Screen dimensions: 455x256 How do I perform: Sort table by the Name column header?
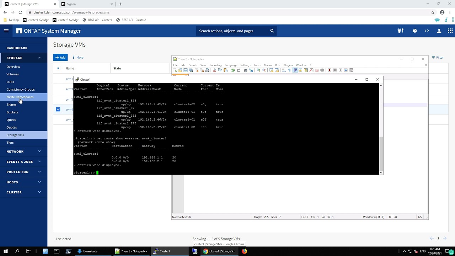click(x=70, y=68)
